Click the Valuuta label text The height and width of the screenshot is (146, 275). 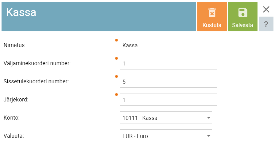point(14,136)
